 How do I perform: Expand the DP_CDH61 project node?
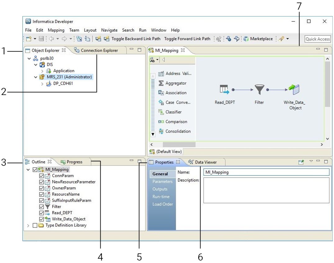click(x=42, y=84)
